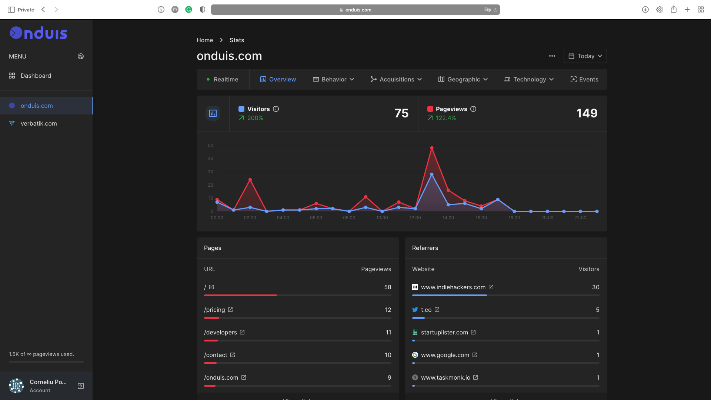711x400 pixels.
Task: Click the Visitors count 75
Action: point(401,113)
